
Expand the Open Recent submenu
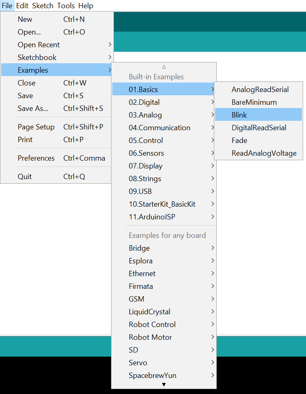pos(56,44)
